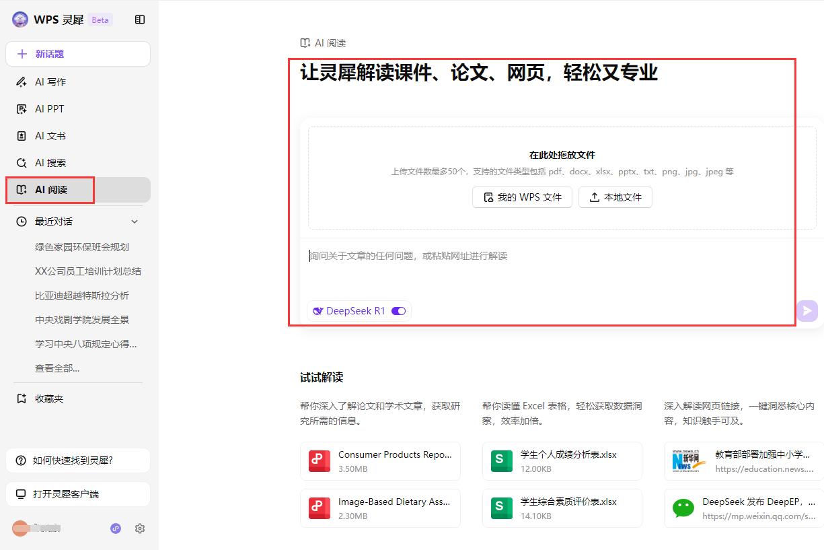
Task: Click the PDF icon for Image-Based Dietary Ass...
Action: (320, 508)
